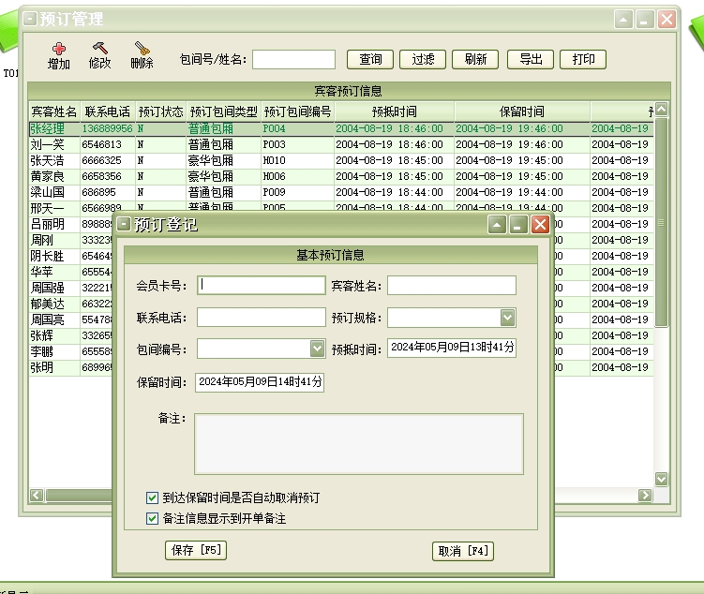Click the 修改 (Modify) hammer icon
Screen dimensions: 704x594
coord(99,49)
